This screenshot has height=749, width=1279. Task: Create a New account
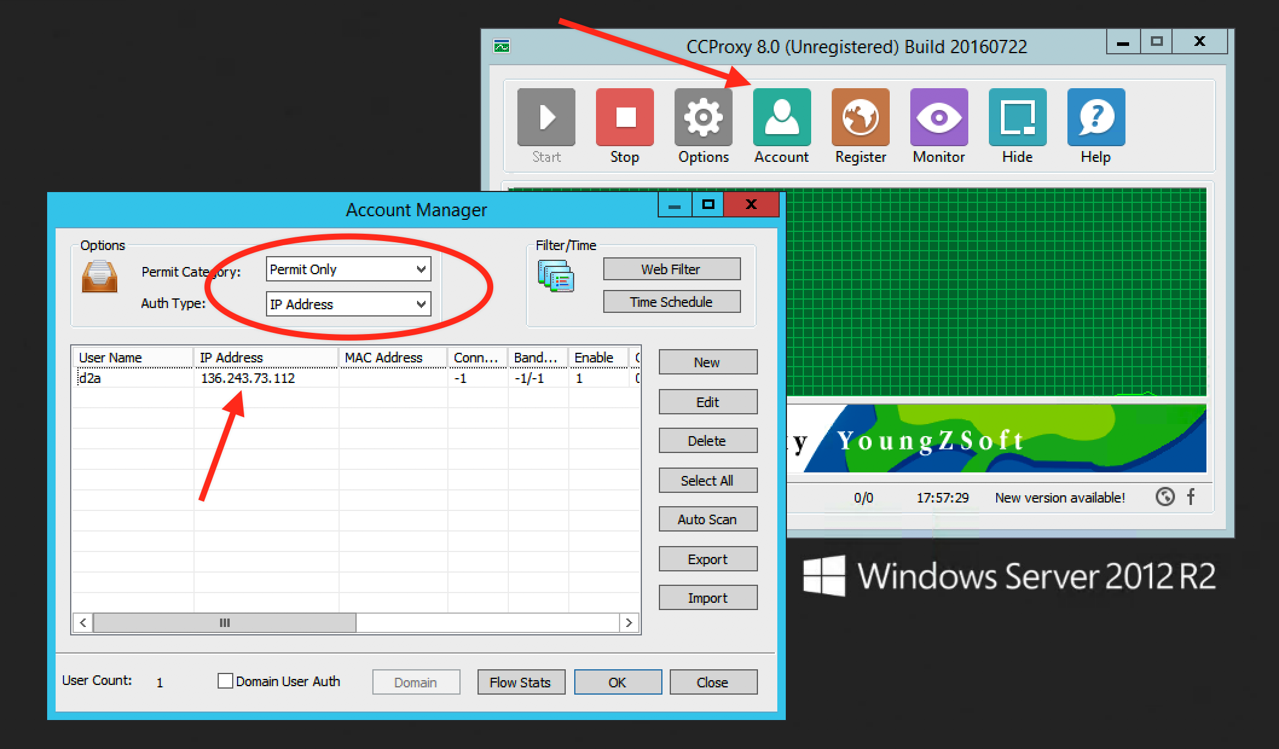pos(708,362)
